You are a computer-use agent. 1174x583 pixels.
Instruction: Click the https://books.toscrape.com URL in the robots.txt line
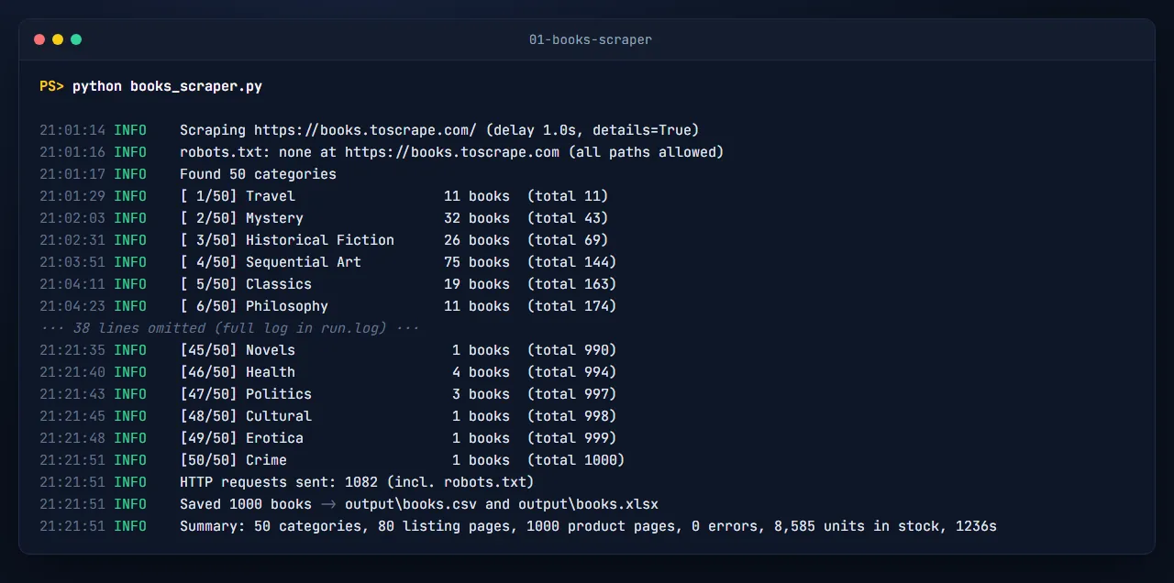[x=452, y=152]
